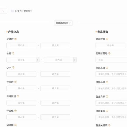
Task: Focus 月评新增 minimum value field
Action: click(21, 103)
